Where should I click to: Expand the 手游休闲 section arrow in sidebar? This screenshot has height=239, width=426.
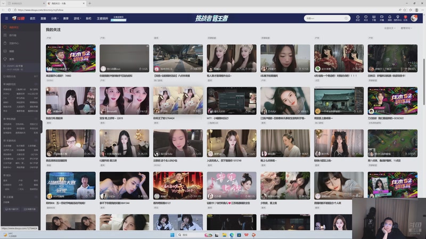[x=36, y=141]
